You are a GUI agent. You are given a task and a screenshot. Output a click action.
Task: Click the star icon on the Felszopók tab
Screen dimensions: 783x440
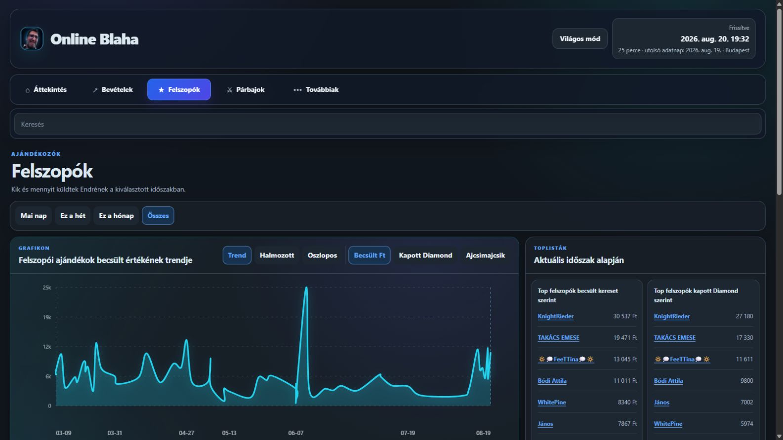pyautogui.click(x=161, y=90)
